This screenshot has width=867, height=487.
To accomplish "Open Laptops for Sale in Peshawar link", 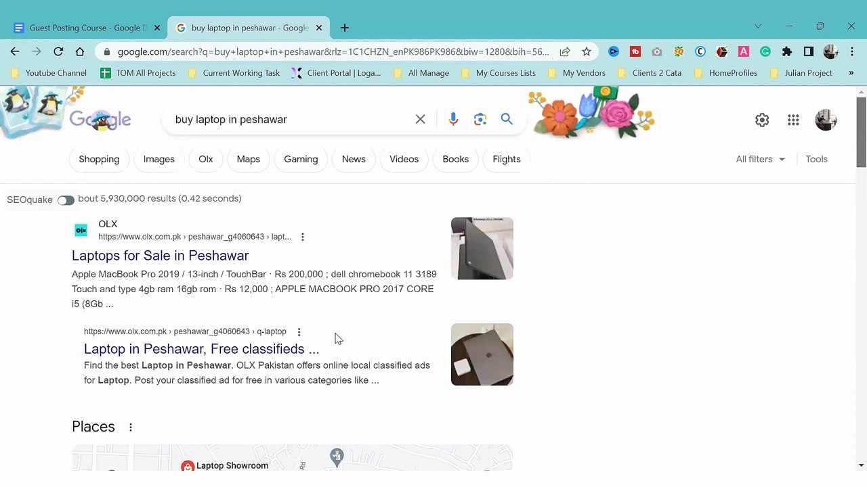I will 161,256.
